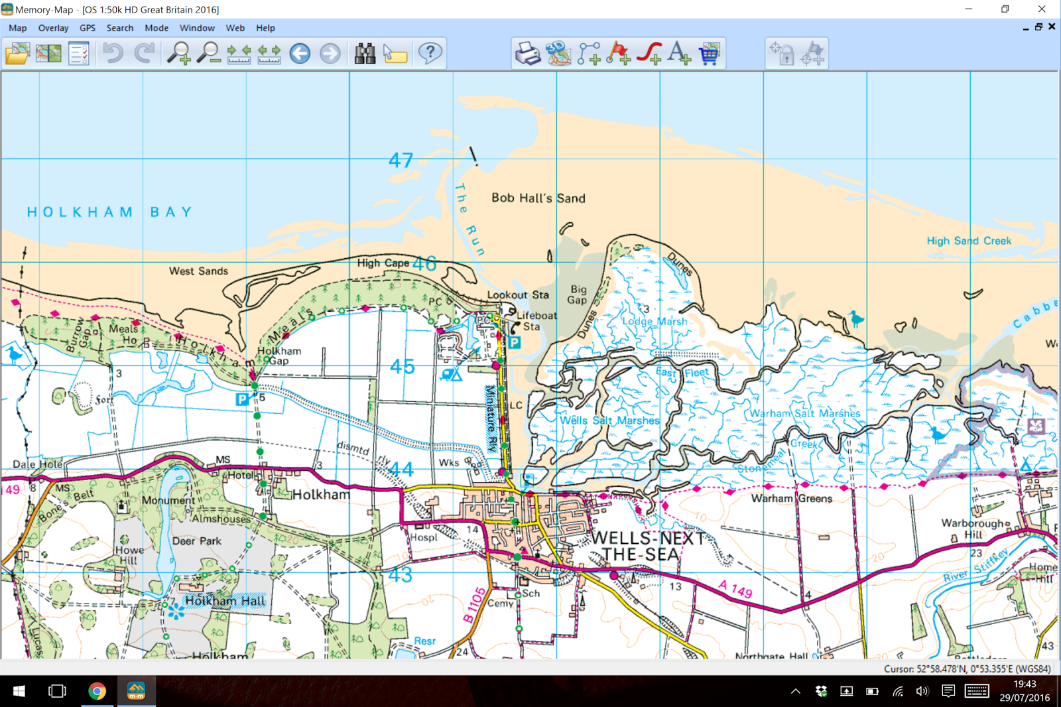Open the Web menu
The width and height of the screenshot is (1061, 707).
pos(235,28)
